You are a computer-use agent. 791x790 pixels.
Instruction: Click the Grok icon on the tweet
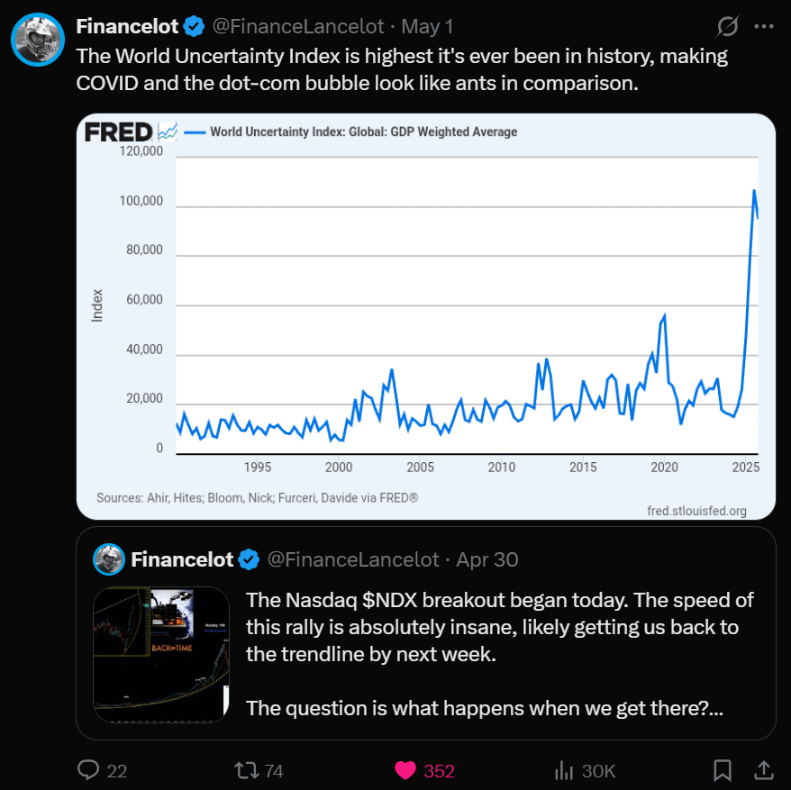[x=727, y=26]
